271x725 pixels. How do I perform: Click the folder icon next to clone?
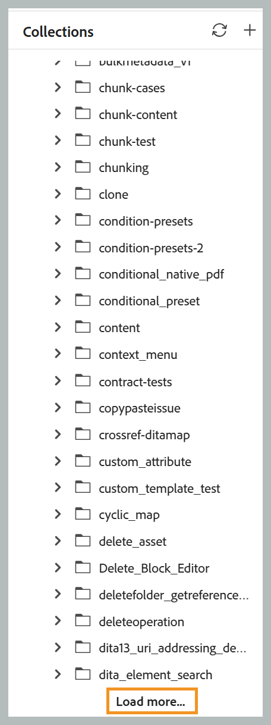pos(83,194)
